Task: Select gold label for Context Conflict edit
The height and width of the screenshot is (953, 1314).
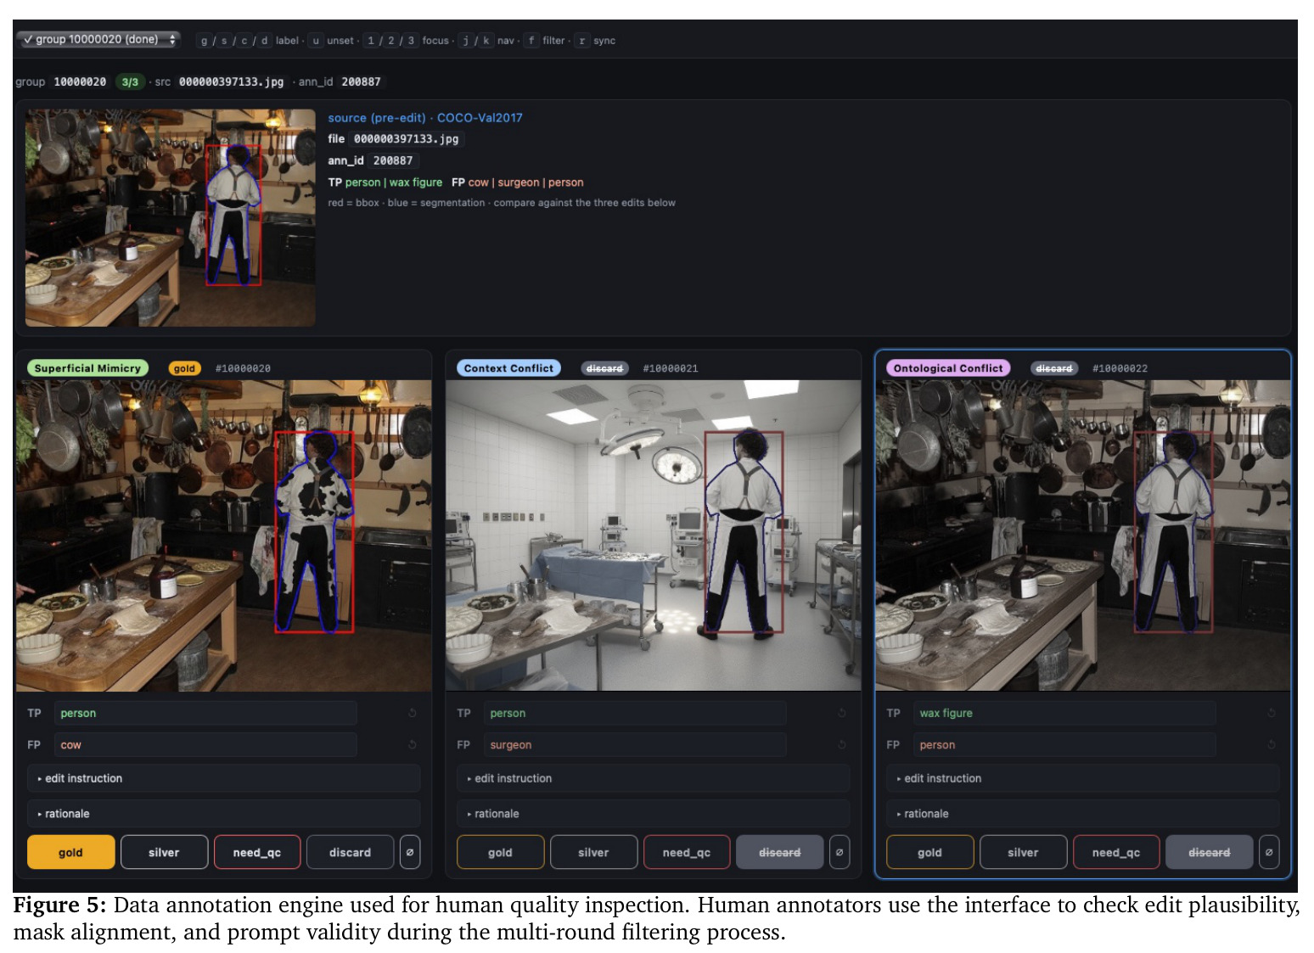Action: click(x=500, y=852)
